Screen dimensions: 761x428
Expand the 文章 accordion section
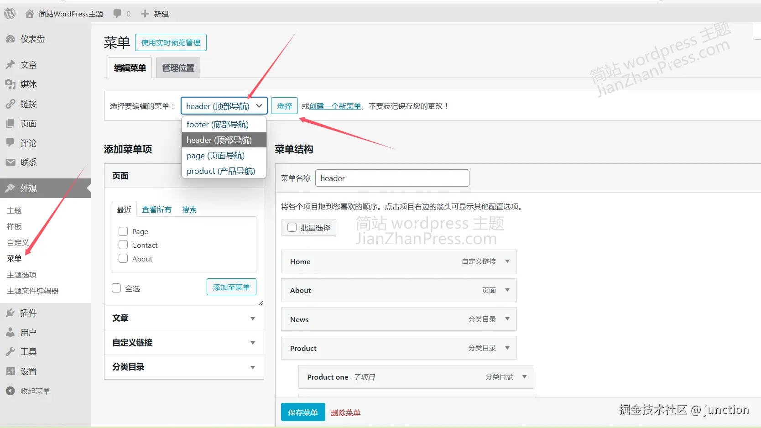[184, 318]
